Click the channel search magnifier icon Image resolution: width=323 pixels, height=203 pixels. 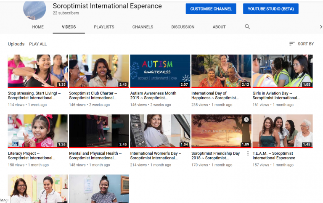coord(247,27)
